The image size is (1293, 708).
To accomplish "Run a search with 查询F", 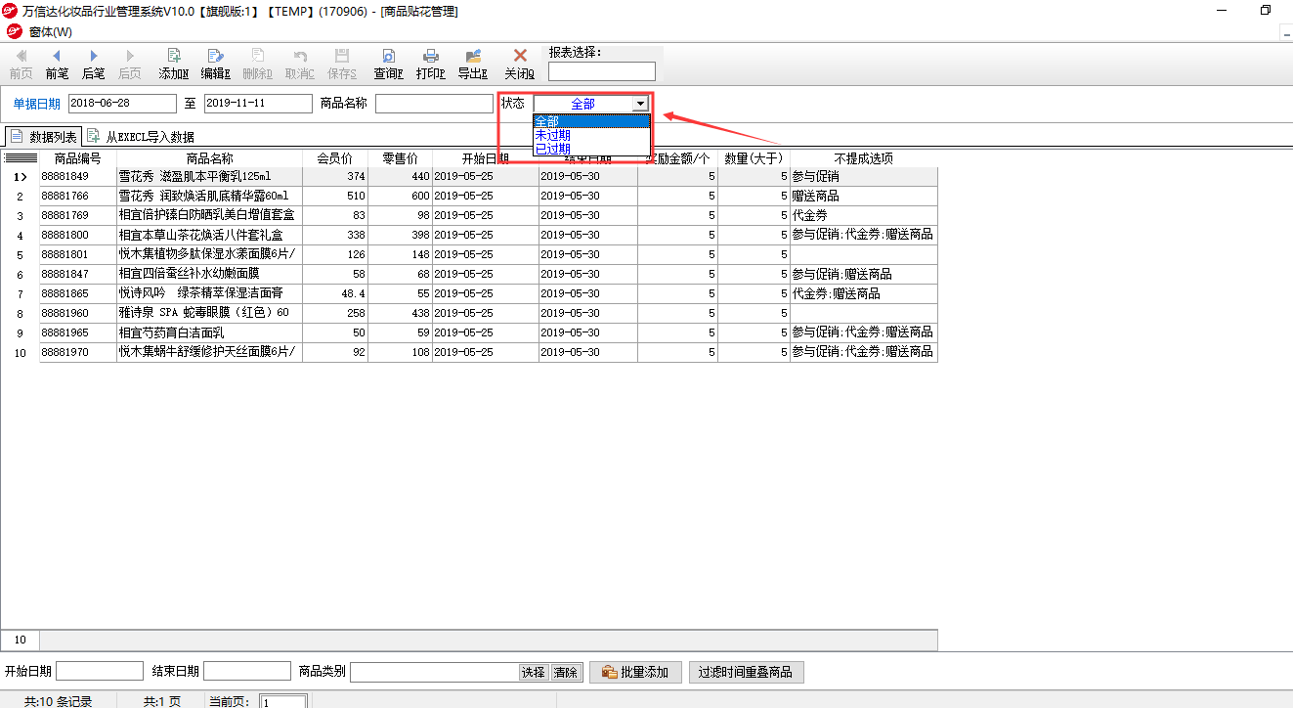I will [x=388, y=64].
